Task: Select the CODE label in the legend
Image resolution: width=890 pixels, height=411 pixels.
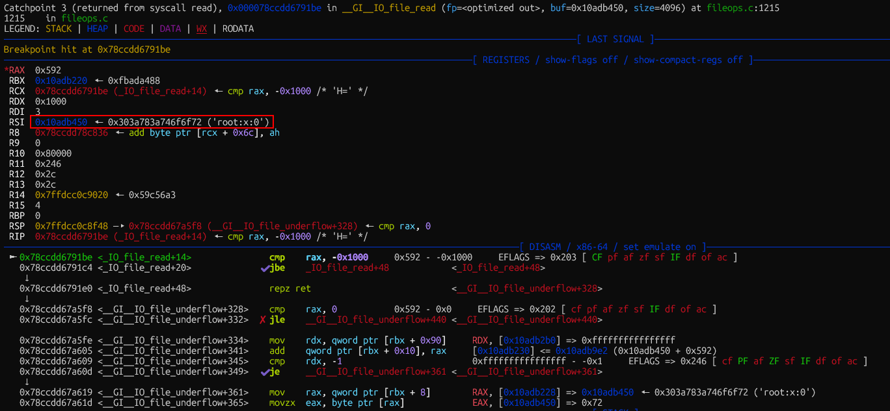Action: (133, 29)
